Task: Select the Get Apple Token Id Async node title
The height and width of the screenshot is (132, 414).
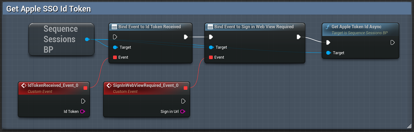Action: (356, 27)
